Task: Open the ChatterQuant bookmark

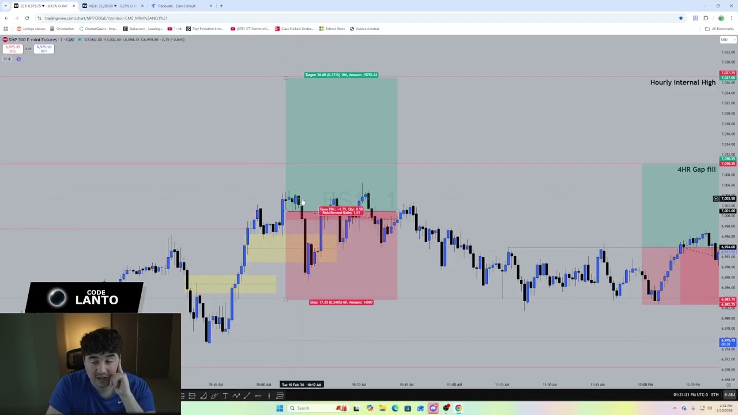Action: pos(99,28)
